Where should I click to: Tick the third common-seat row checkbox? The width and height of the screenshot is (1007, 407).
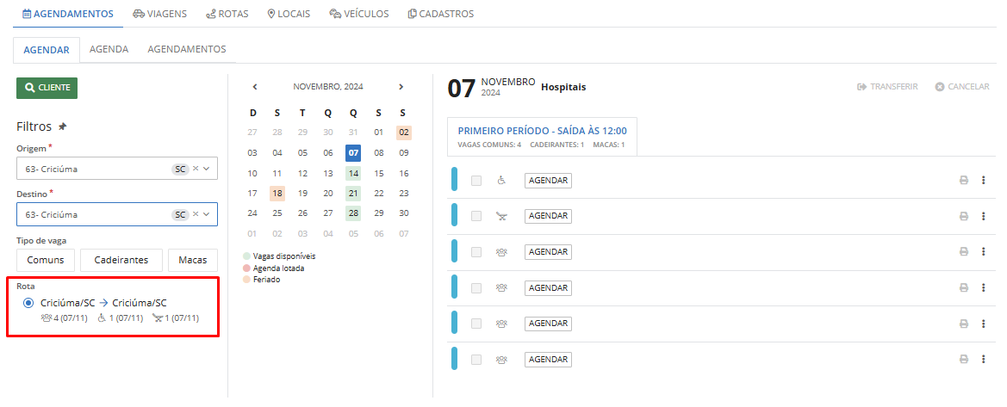coord(476,324)
